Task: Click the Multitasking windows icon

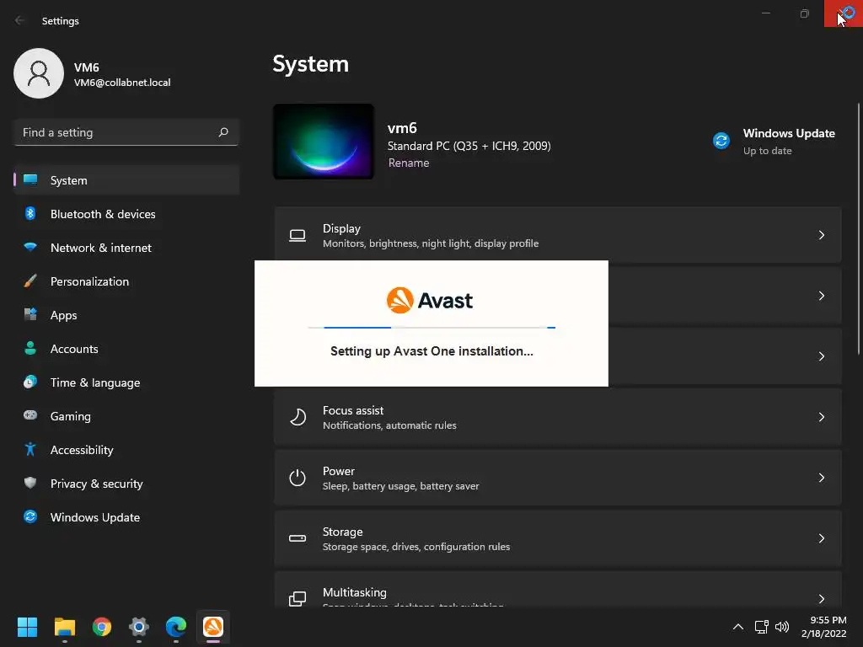Action: [x=297, y=599]
